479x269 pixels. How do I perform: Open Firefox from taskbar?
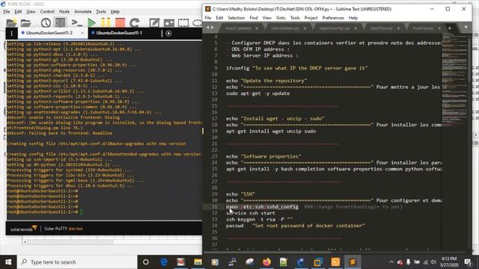click(x=266, y=262)
